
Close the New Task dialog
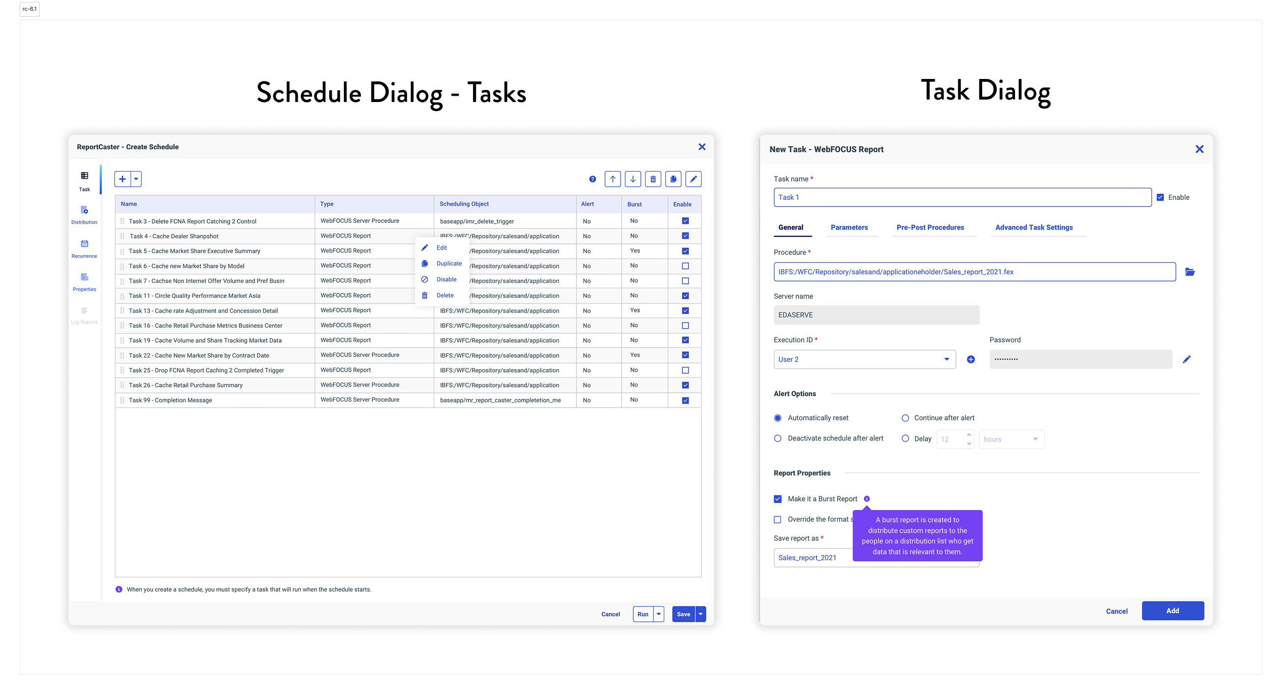point(1200,149)
